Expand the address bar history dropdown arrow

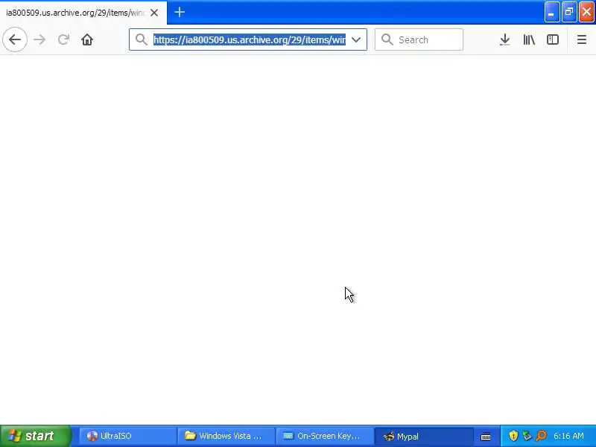[x=356, y=39]
